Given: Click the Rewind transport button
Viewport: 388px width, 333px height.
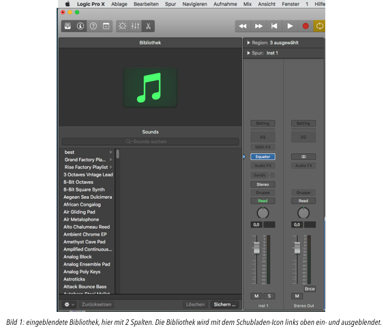Looking at the screenshot, I should pos(243,26).
